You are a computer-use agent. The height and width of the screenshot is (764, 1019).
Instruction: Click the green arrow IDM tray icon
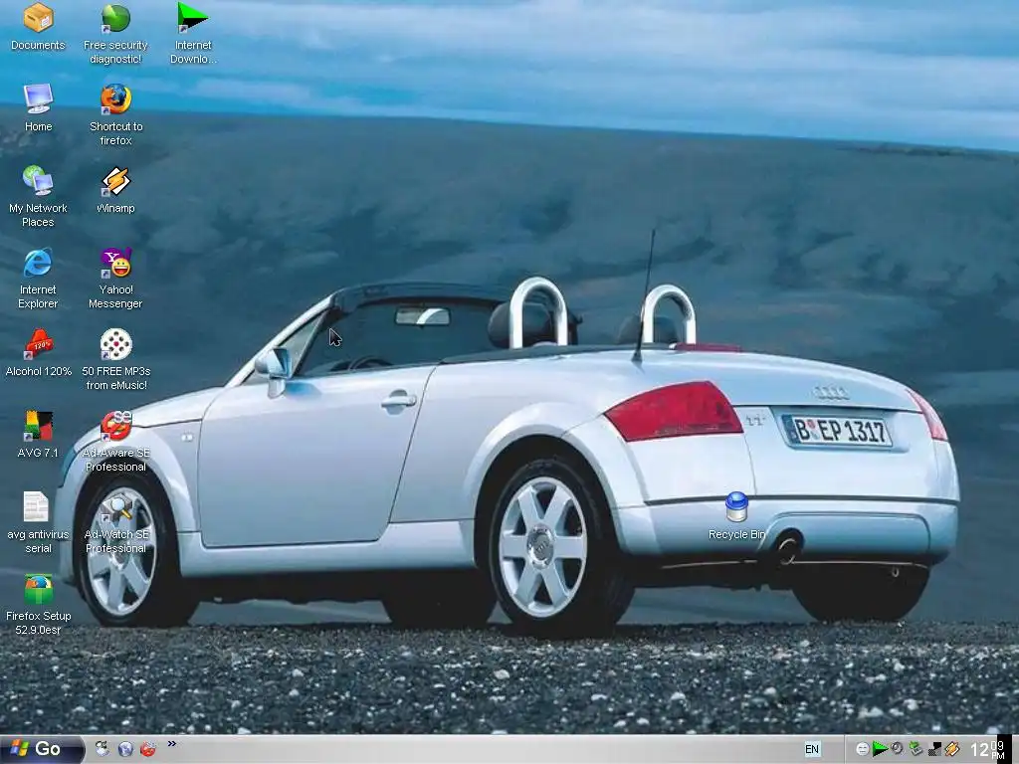point(880,748)
